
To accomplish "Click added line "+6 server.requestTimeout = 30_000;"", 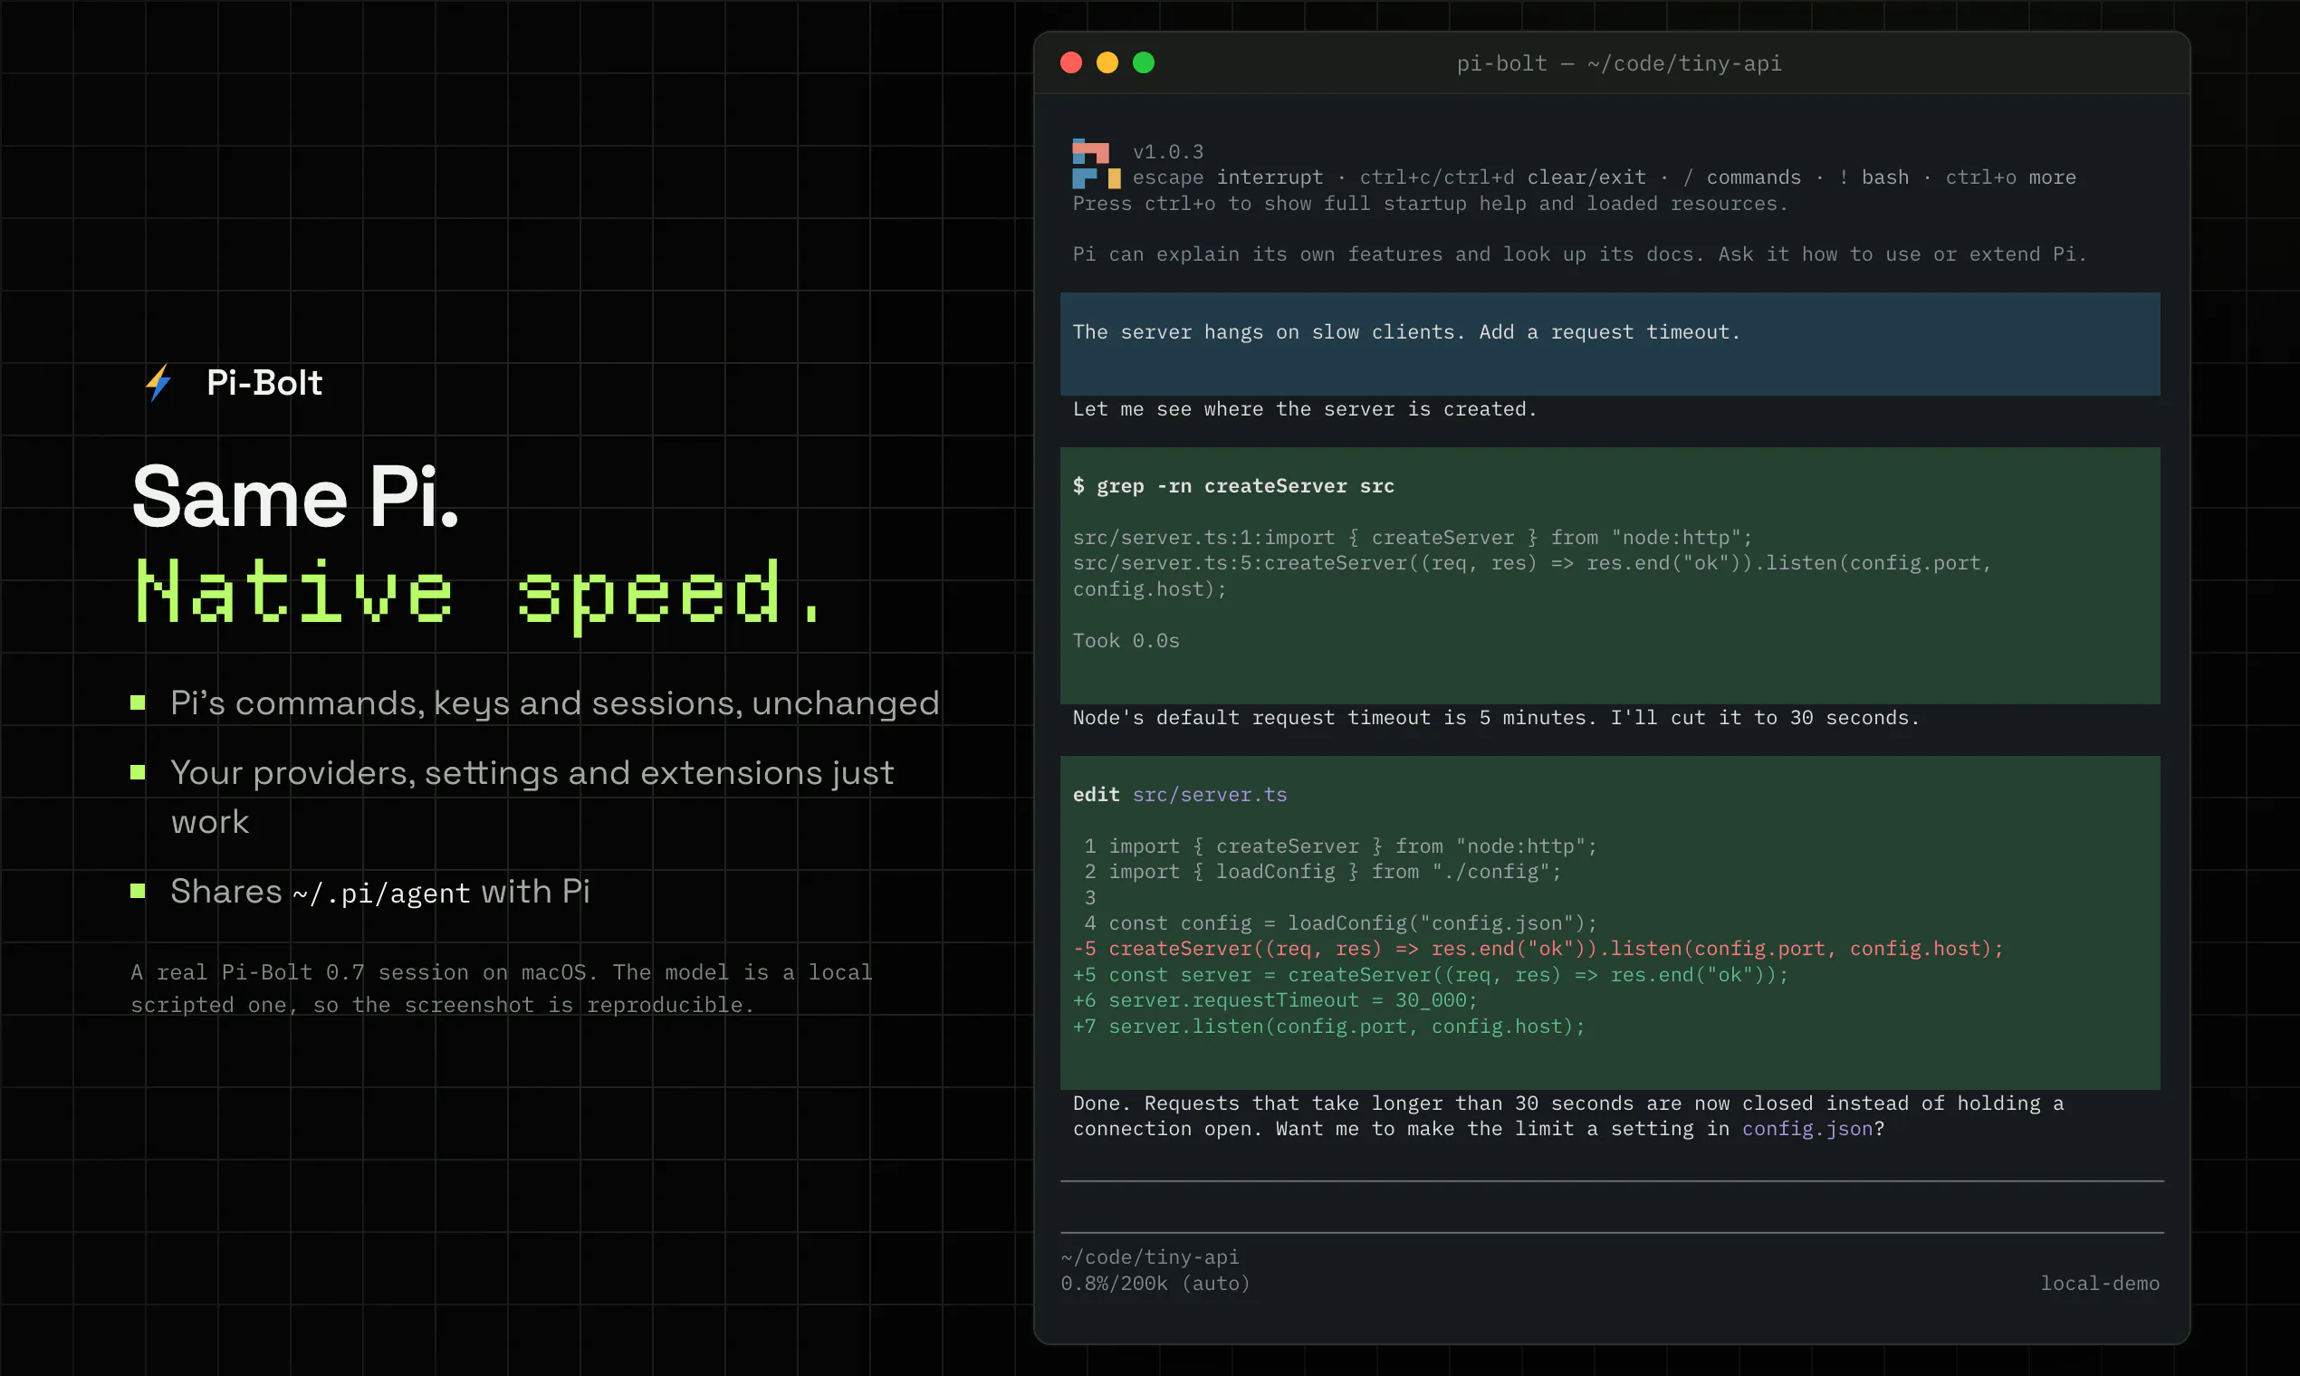I will click(x=1275, y=1000).
